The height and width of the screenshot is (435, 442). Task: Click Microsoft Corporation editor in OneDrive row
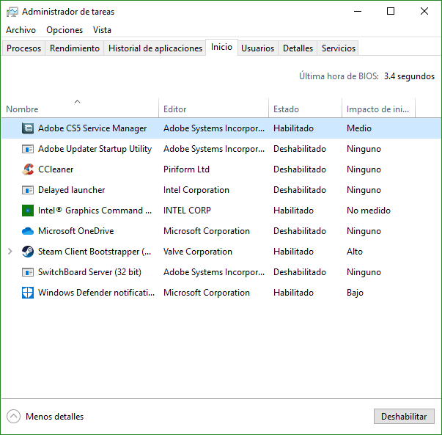tap(207, 231)
